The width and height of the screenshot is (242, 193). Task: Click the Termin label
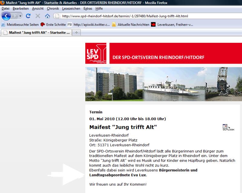tap(96, 112)
